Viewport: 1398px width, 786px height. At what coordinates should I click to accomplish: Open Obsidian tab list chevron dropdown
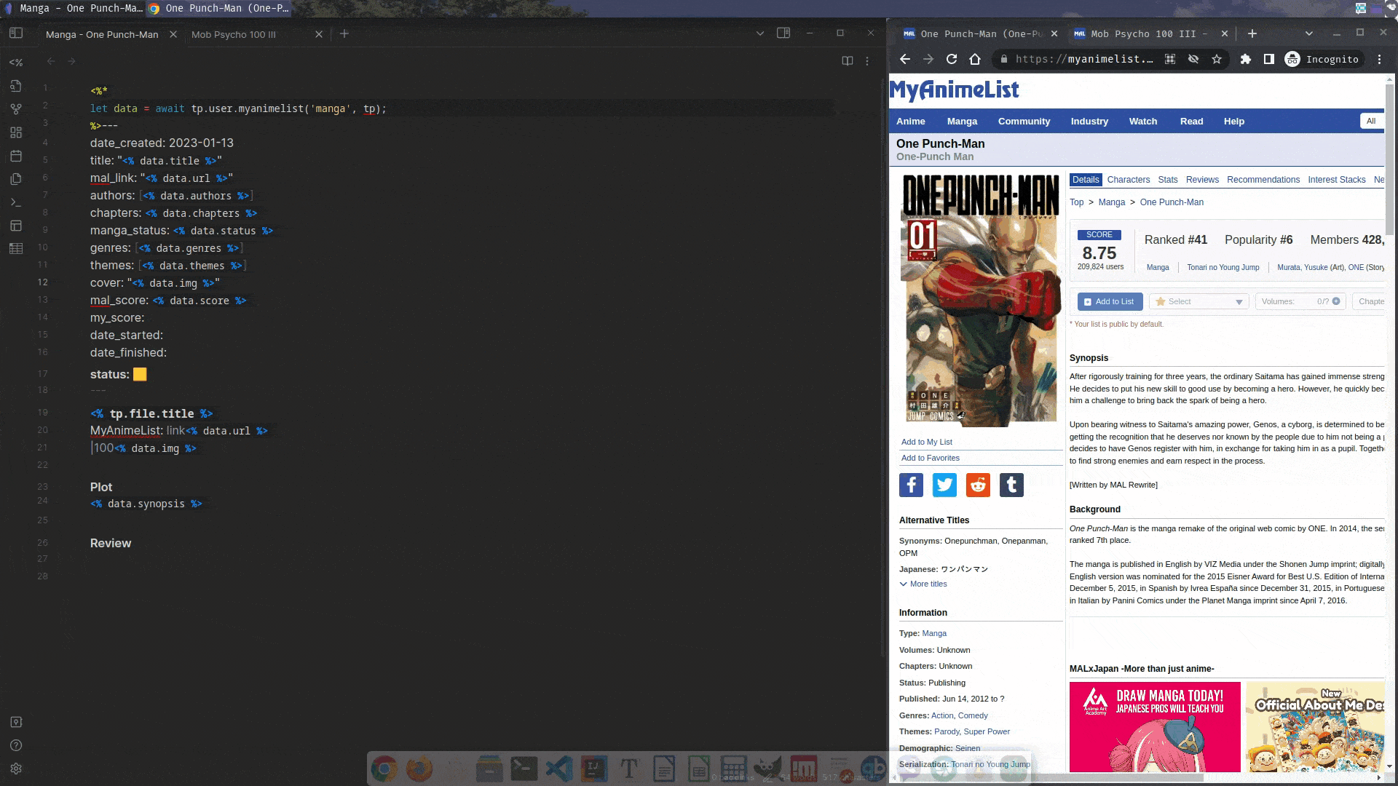coord(760,33)
